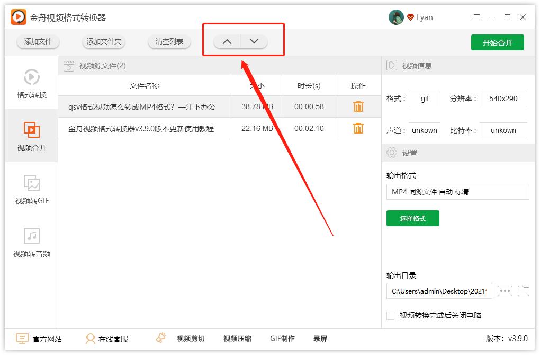
Task: Open 视频剪切 link
Action: pyautogui.click(x=191, y=339)
